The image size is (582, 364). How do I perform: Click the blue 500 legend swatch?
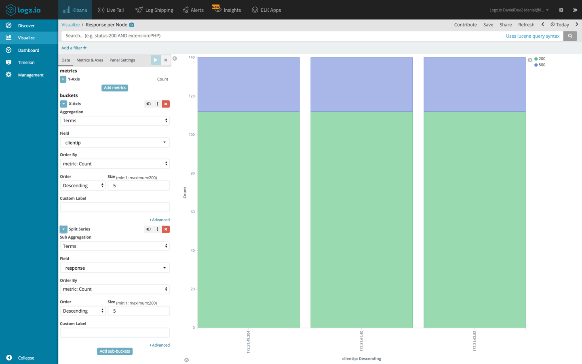pyautogui.click(x=536, y=65)
